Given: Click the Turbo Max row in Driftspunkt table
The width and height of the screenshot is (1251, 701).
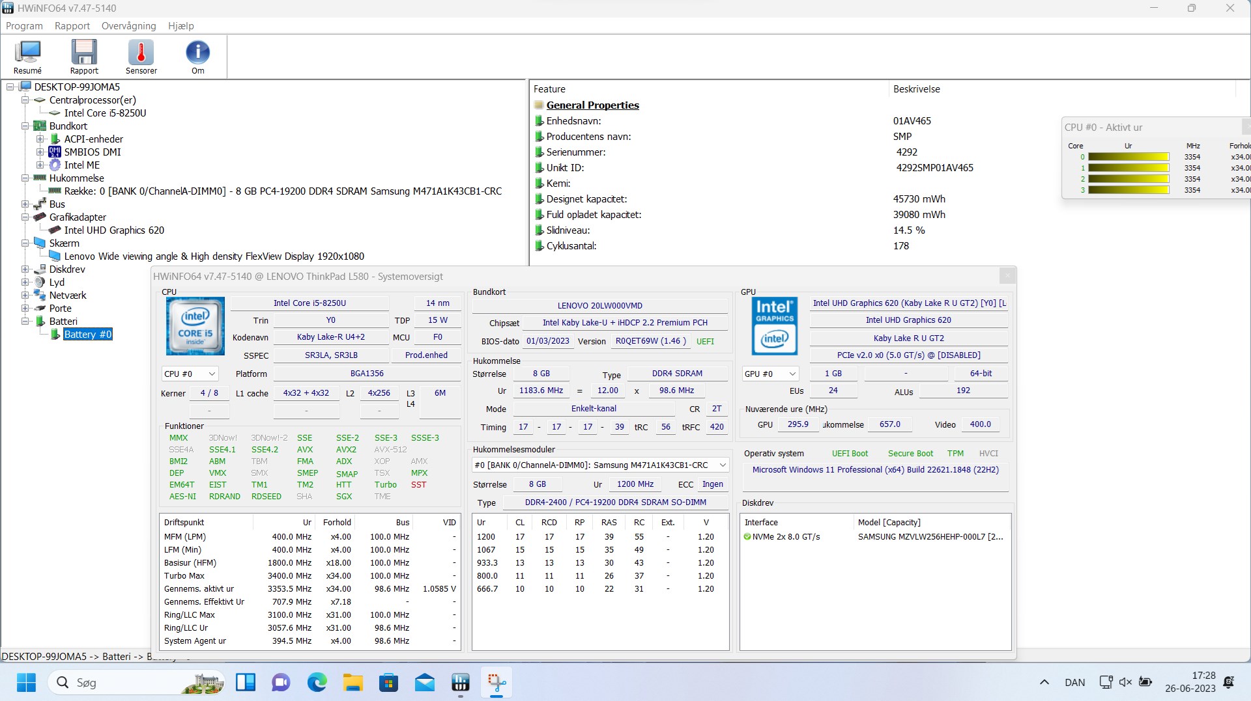Looking at the screenshot, I should pyautogui.click(x=310, y=575).
